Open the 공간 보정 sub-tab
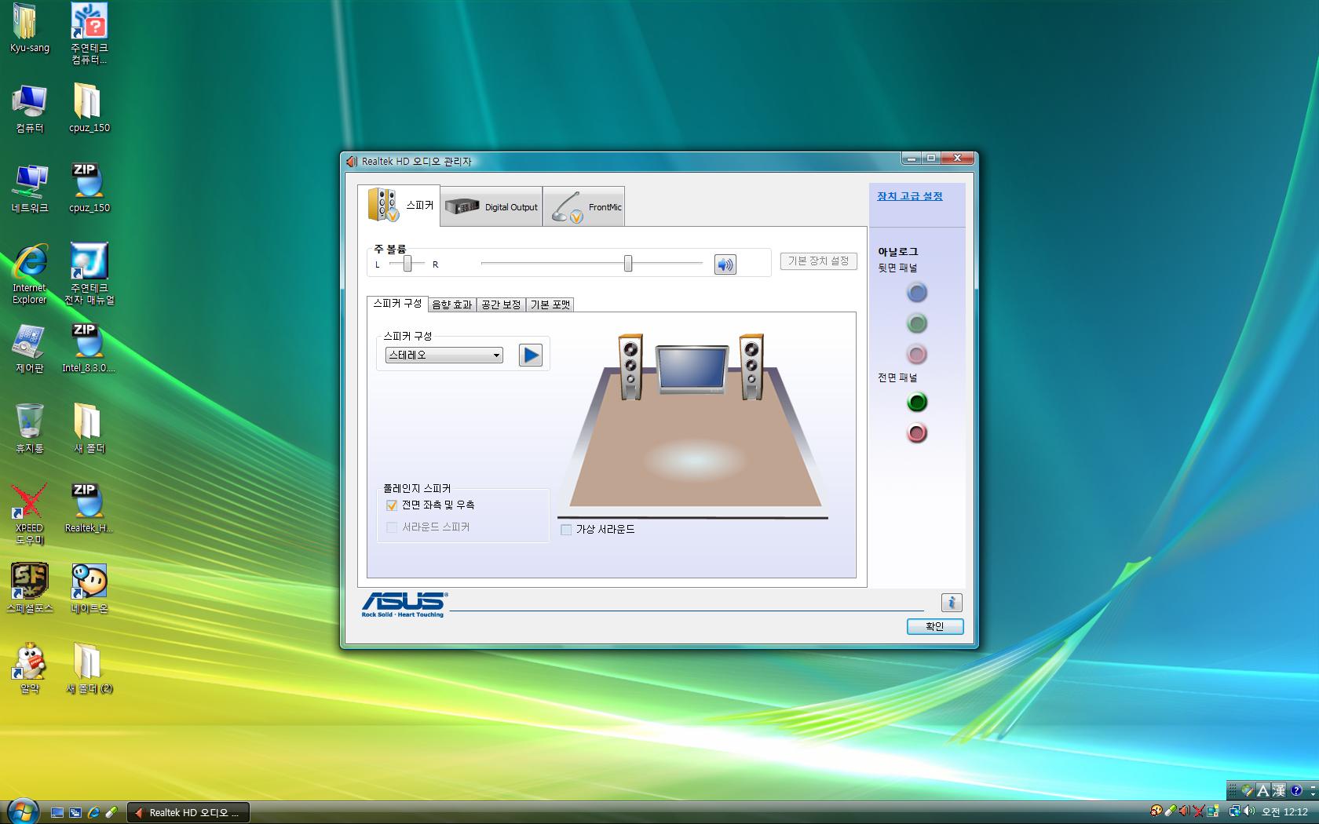Image resolution: width=1319 pixels, height=824 pixels. (x=501, y=304)
